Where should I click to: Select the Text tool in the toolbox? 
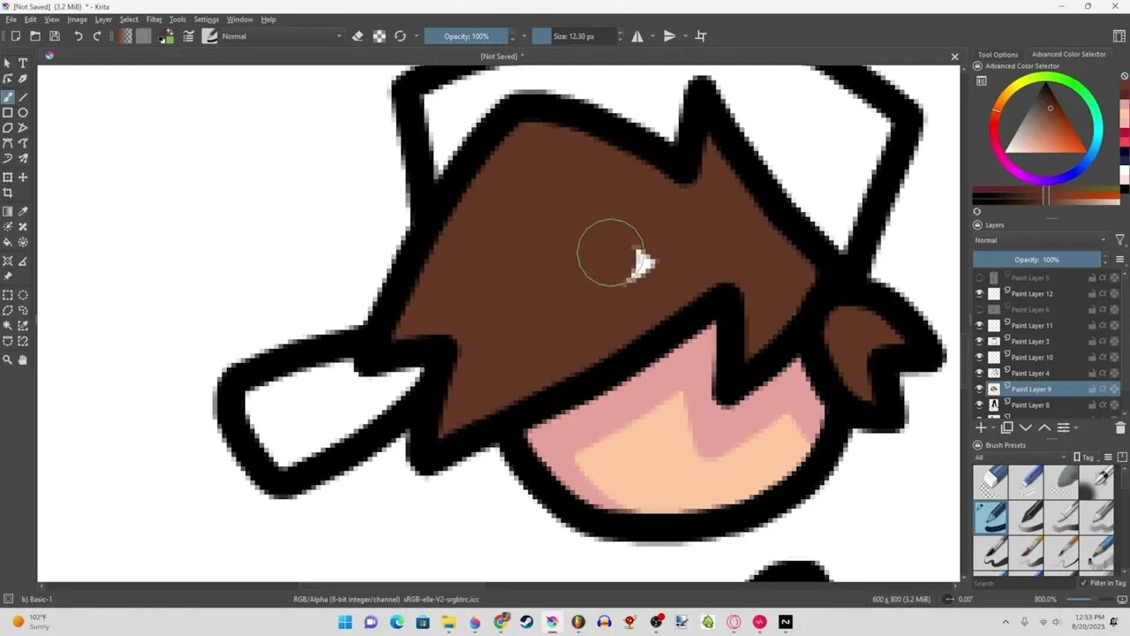coord(23,64)
